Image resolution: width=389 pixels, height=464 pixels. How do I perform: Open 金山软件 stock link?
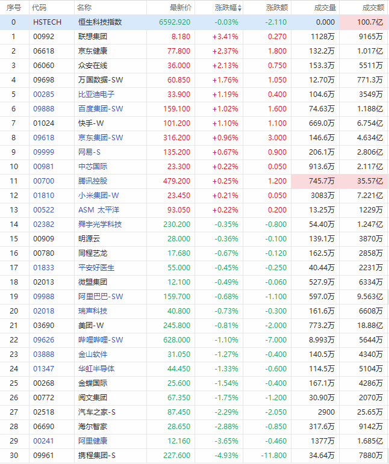point(93,354)
